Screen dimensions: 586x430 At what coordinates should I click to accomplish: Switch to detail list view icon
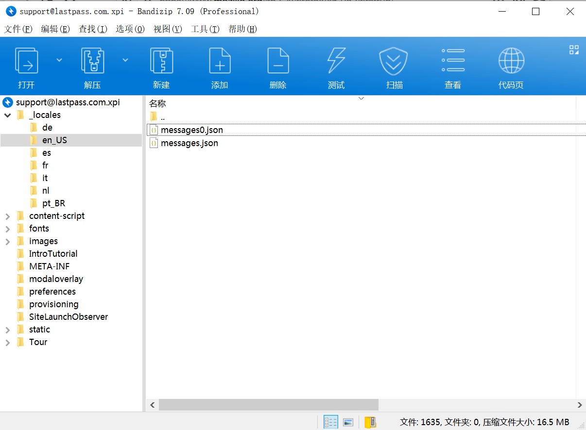click(331, 422)
